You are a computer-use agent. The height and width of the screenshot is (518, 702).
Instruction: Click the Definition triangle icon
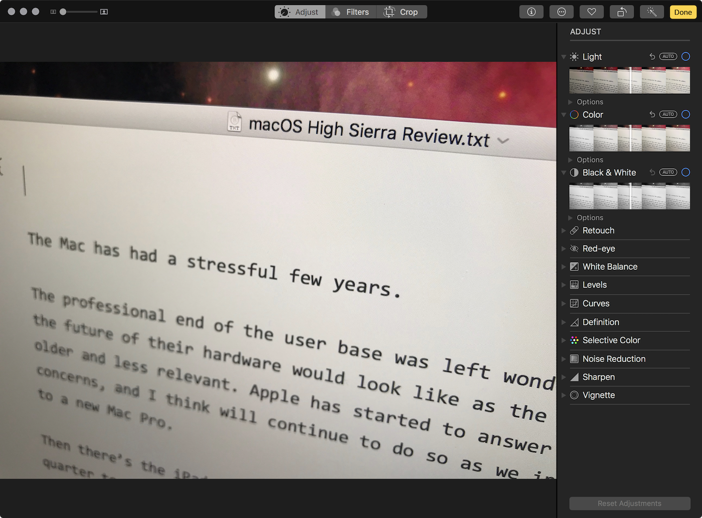tap(575, 322)
